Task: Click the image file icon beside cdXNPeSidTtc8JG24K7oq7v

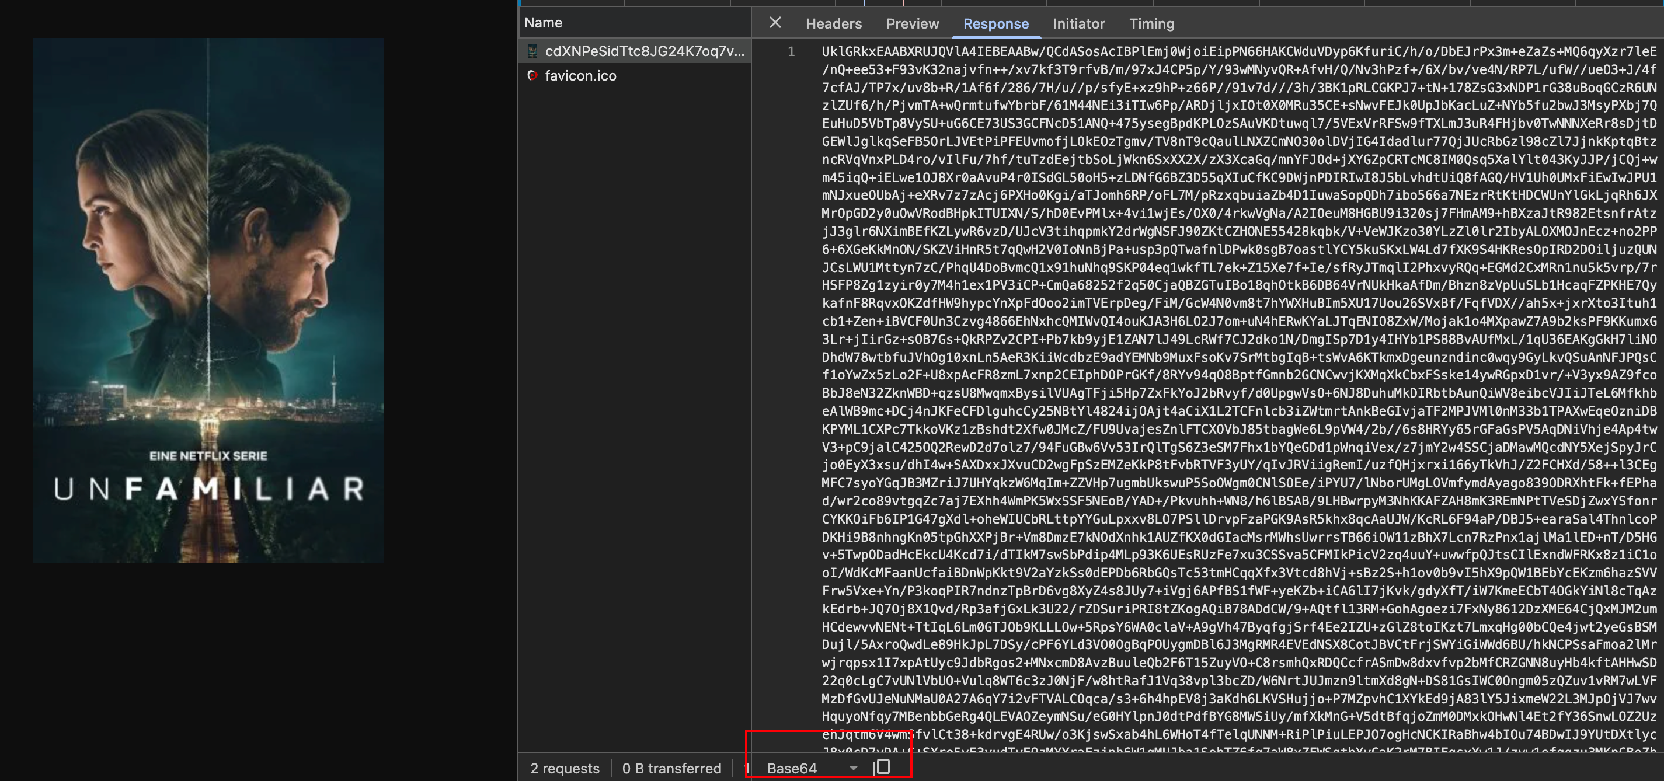Action: 532,51
